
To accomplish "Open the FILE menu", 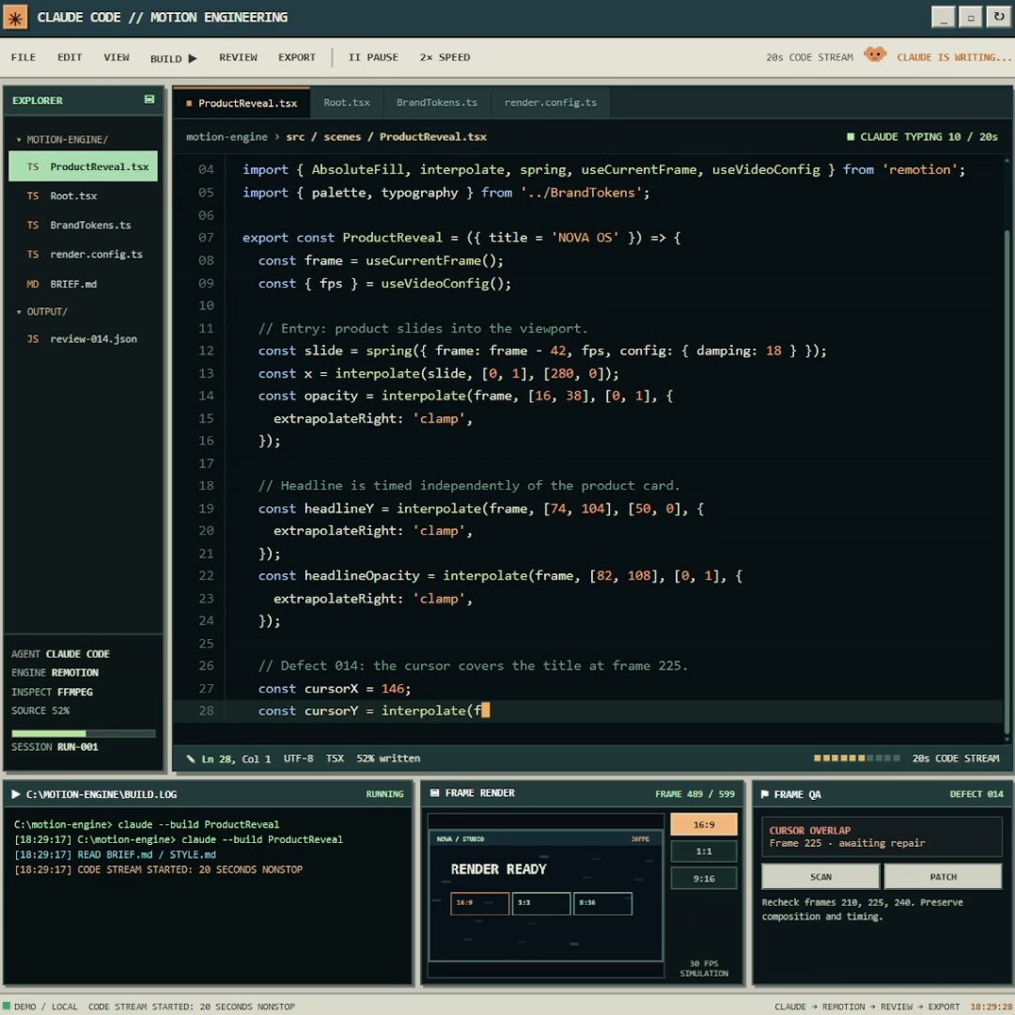I will pos(23,57).
